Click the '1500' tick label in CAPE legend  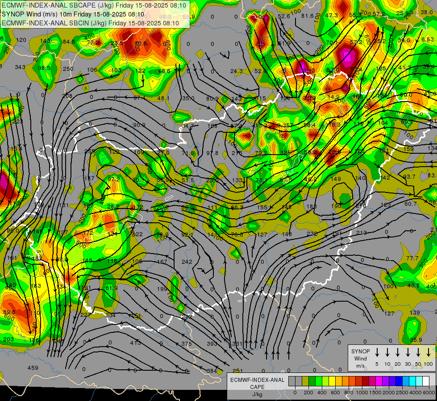tap(375, 393)
